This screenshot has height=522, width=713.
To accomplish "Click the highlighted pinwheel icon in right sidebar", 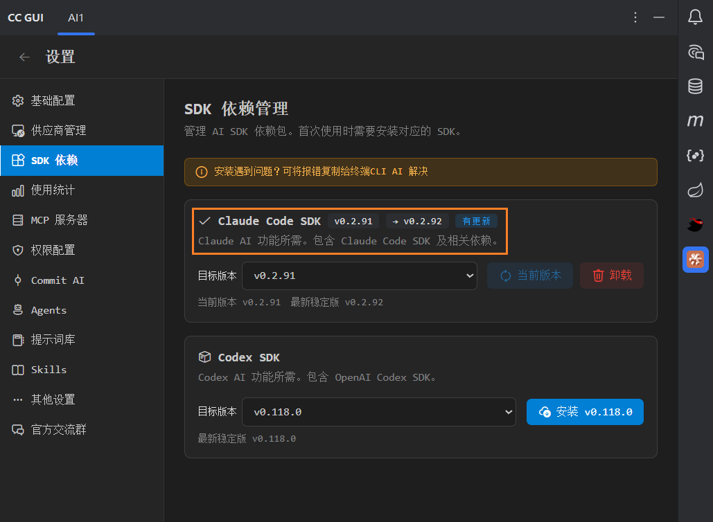I will point(695,260).
